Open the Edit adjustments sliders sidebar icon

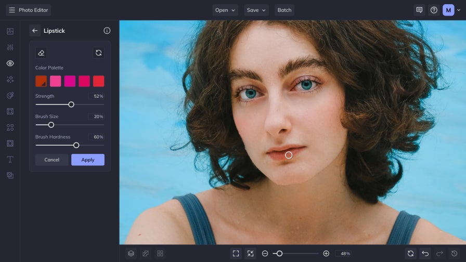click(10, 47)
